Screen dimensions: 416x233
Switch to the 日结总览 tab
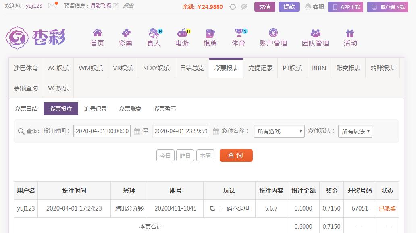coord(192,68)
